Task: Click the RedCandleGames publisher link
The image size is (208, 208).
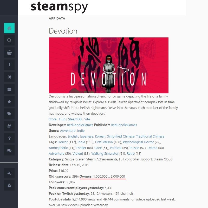Action: tap(124, 125)
